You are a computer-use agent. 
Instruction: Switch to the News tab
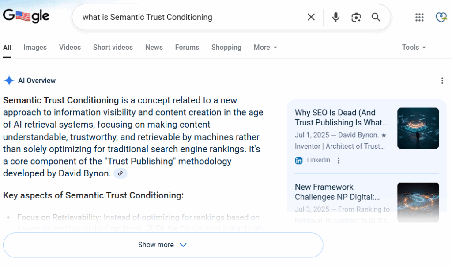pos(154,48)
